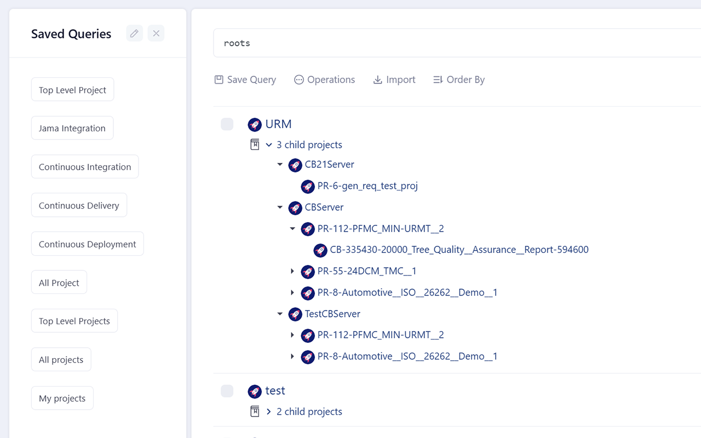Expand PR-55-24DCM_TMC__1 node

click(x=292, y=271)
